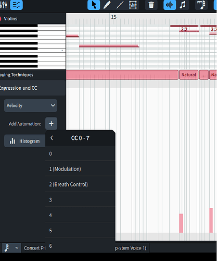The image size is (217, 261).
Task: Click the trash delete icon
Action: tap(151, 5)
